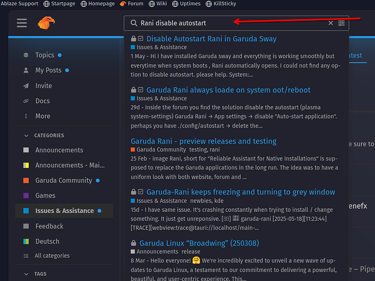Click the purple Games color square

coord(26,195)
